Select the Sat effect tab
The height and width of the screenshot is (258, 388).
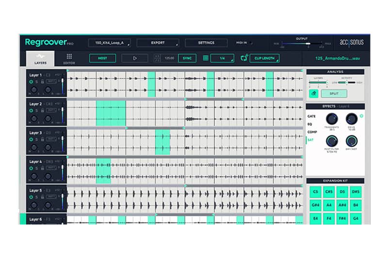[x=310, y=140]
